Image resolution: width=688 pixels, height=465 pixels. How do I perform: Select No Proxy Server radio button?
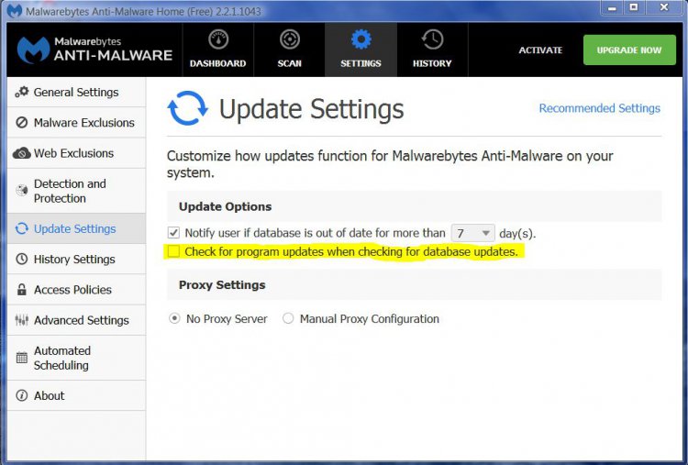(x=174, y=318)
